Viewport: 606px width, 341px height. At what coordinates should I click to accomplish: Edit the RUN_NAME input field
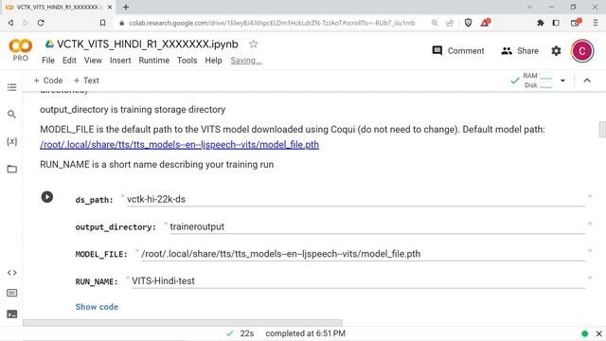pos(358,281)
